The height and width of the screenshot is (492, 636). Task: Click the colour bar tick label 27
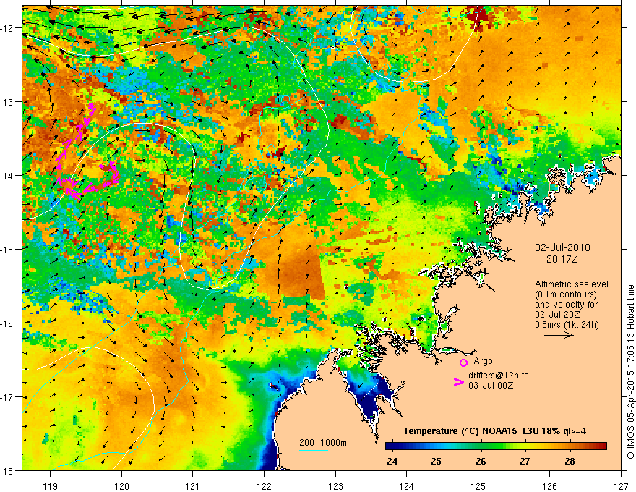click(x=525, y=461)
